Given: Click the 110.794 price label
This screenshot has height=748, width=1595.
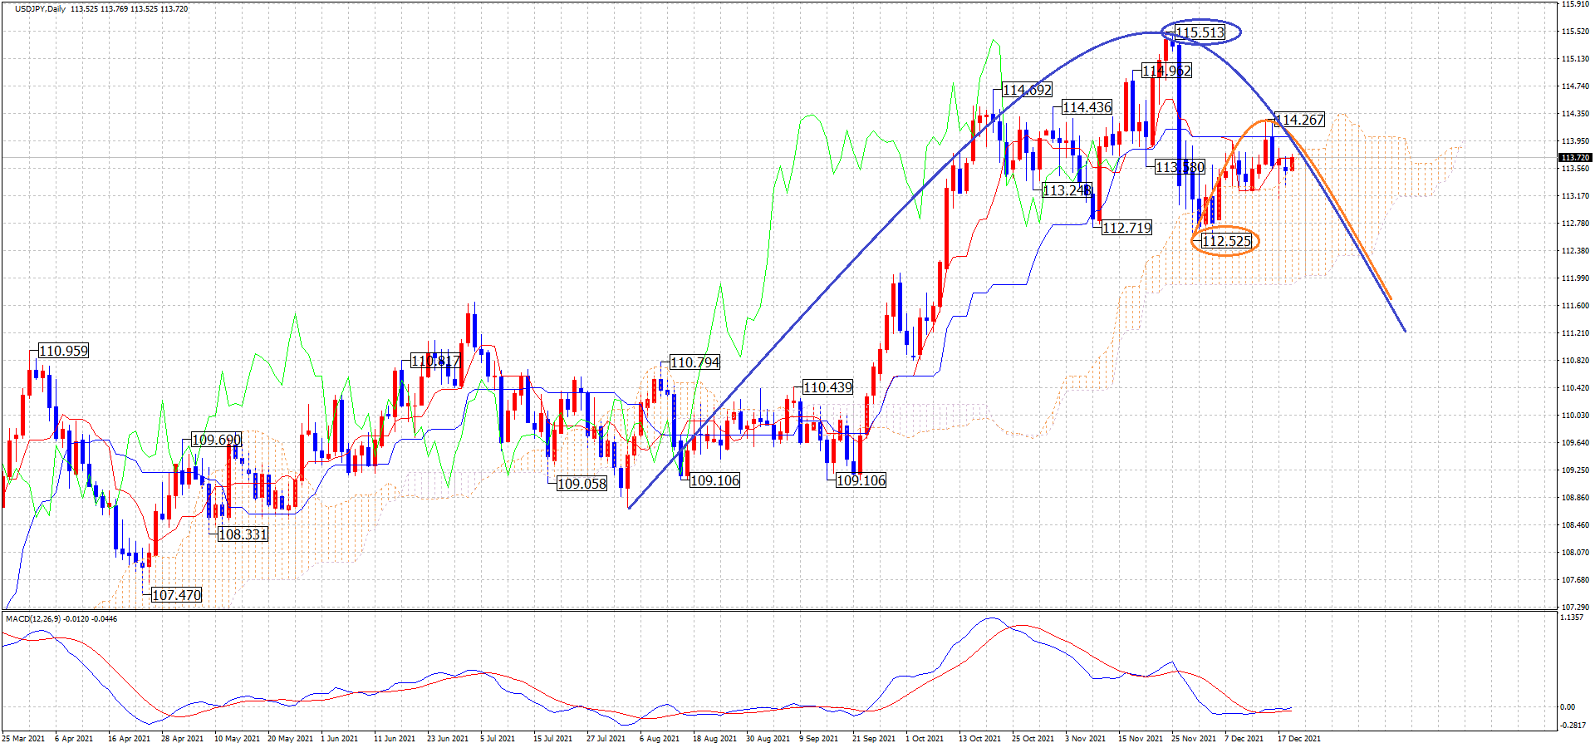Looking at the screenshot, I should tap(694, 362).
